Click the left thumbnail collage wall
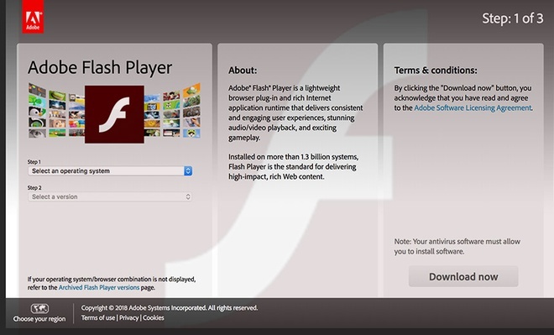Screen dimensions: 554x335 (56, 111)
